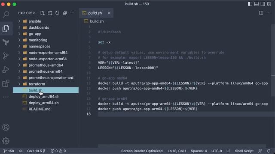
Task: Toggle the primary side bar layout icon
Action: point(250,4)
